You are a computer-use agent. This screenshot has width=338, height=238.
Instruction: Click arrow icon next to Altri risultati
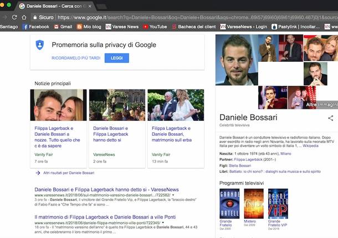click(x=38, y=173)
